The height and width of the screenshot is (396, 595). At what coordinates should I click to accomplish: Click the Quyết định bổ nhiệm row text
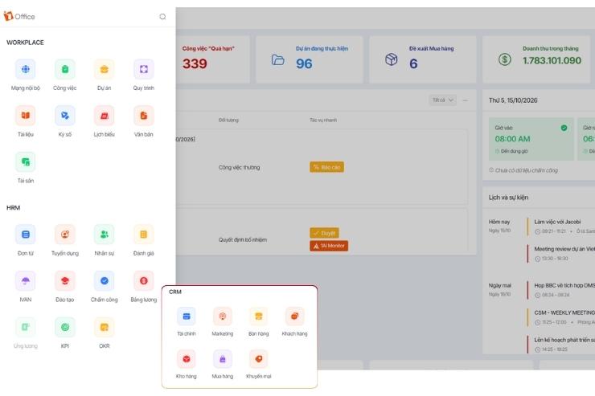pos(243,240)
